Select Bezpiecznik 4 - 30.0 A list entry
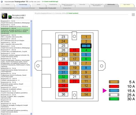The height and width of the screenshot is (115, 136). point(15,36)
